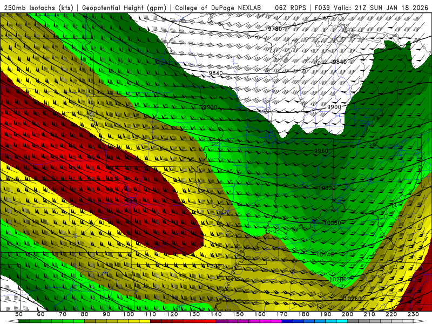Click the color bar scale value 50
Image resolution: width=432 pixels, height=324 pixels.
(19, 314)
